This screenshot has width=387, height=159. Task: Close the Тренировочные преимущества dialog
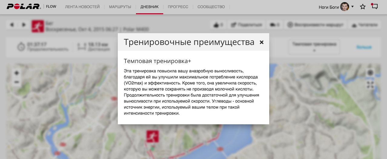click(262, 42)
